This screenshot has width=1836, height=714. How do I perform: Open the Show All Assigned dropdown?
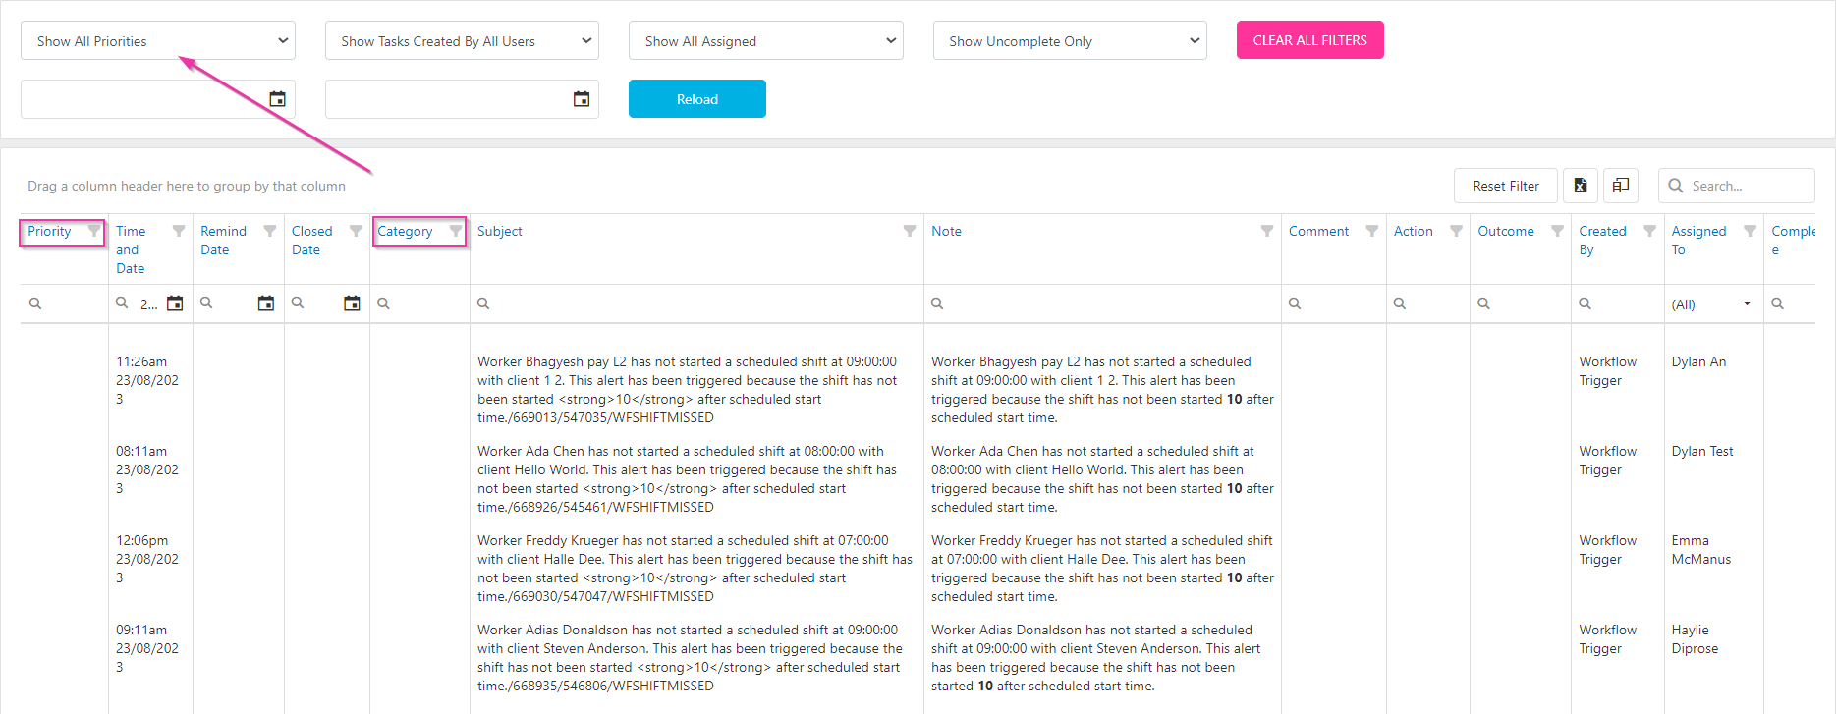click(x=766, y=40)
